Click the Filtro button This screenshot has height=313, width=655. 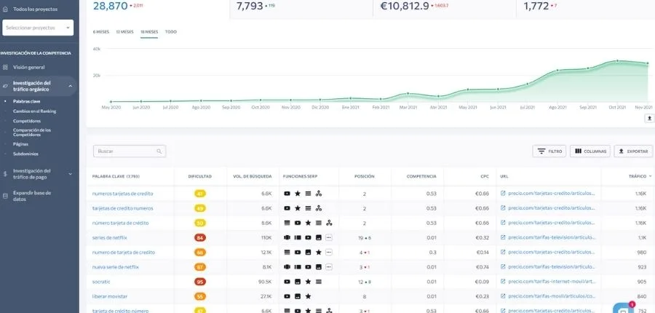[549, 151]
